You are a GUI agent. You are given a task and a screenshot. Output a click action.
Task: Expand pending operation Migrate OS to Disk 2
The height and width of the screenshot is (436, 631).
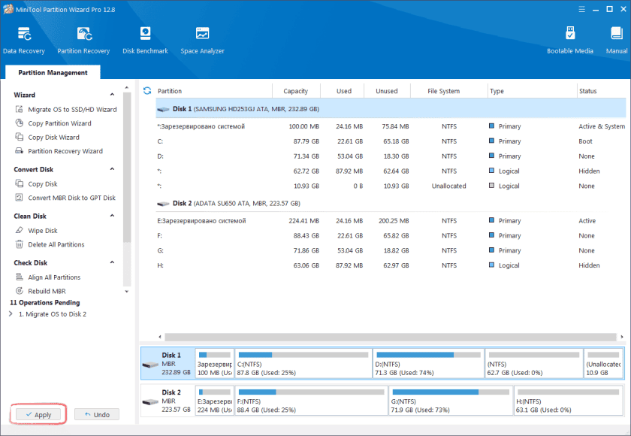(11, 314)
